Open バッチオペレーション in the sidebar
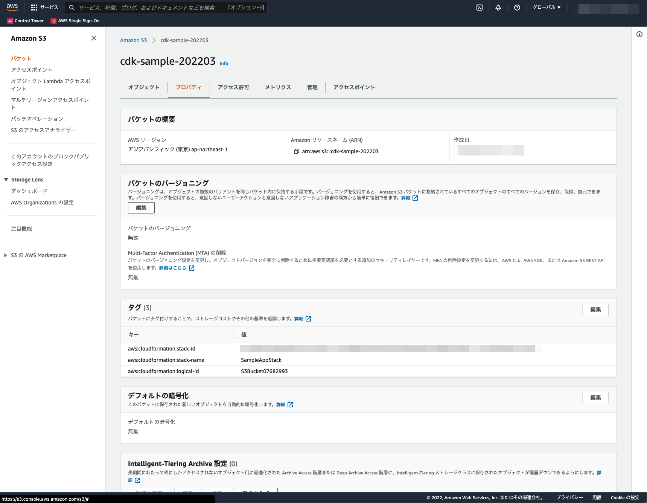Screen dimensions: 647x503 [x=37, y=119]
